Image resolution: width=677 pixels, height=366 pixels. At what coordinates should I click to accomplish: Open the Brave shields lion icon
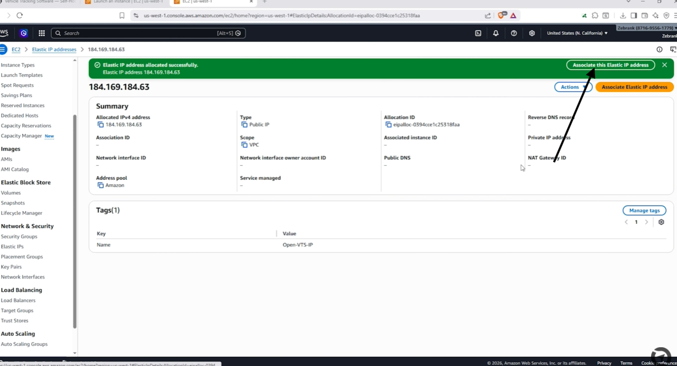502,15
